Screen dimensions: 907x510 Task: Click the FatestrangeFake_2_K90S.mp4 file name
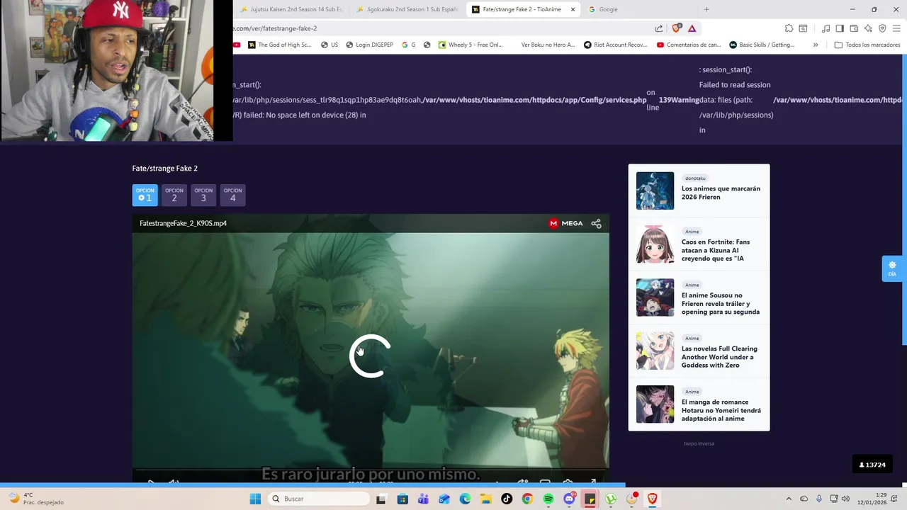click(183, 223)
